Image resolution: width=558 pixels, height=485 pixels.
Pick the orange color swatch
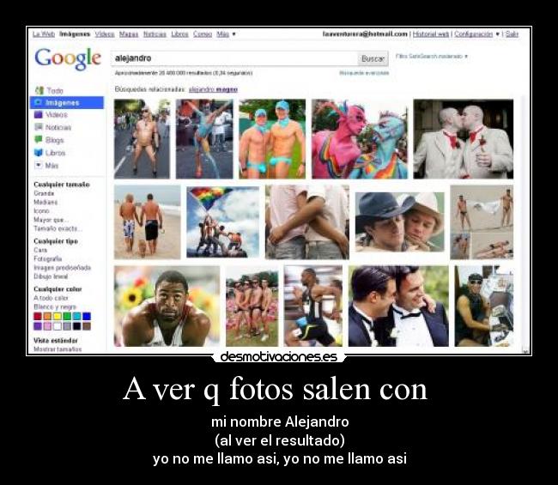pyautogui.click(x=47, y=317)
